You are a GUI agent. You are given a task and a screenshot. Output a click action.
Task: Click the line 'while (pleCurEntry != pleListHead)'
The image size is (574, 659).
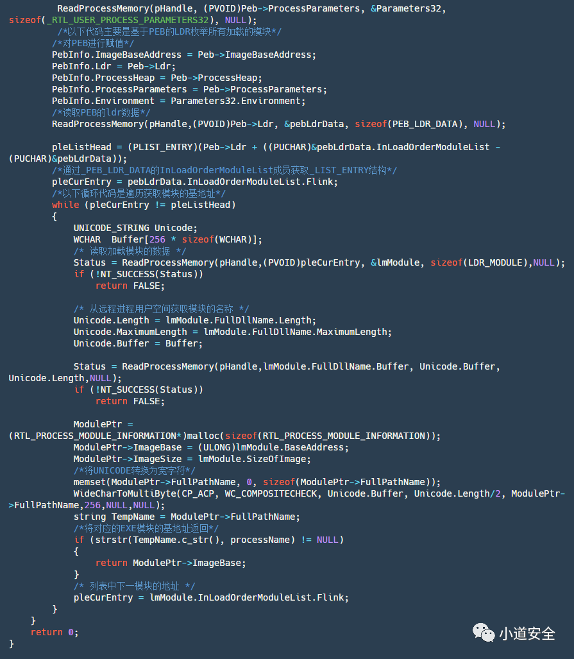coord(144,205)
